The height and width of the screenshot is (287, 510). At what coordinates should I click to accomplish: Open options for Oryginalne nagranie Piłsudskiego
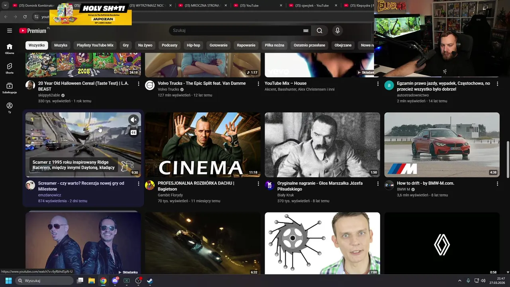(378, 183)
